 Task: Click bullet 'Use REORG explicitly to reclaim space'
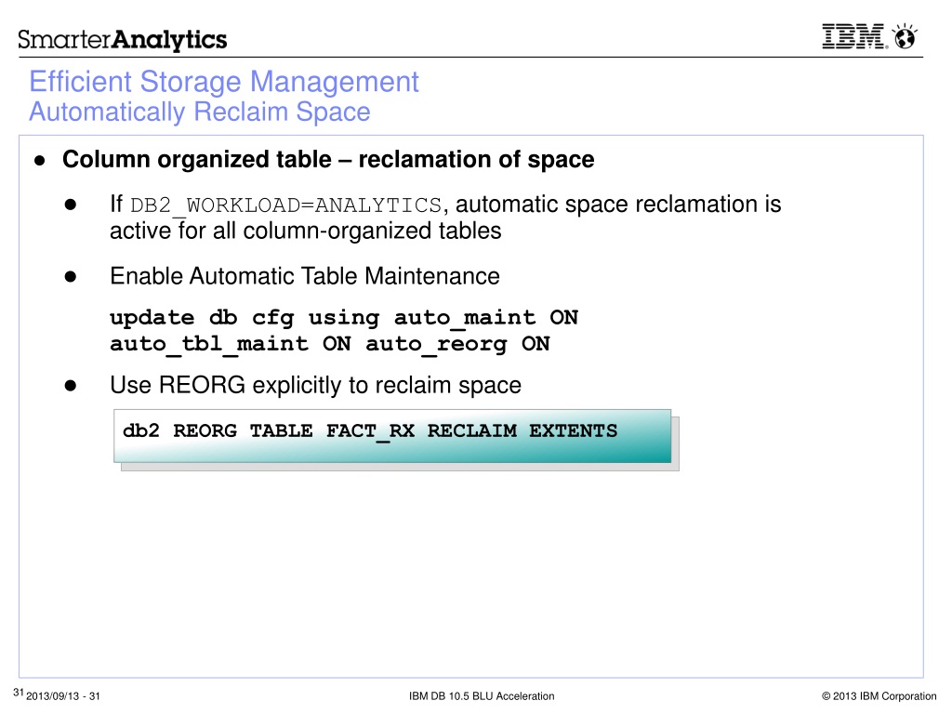[316, 386]
